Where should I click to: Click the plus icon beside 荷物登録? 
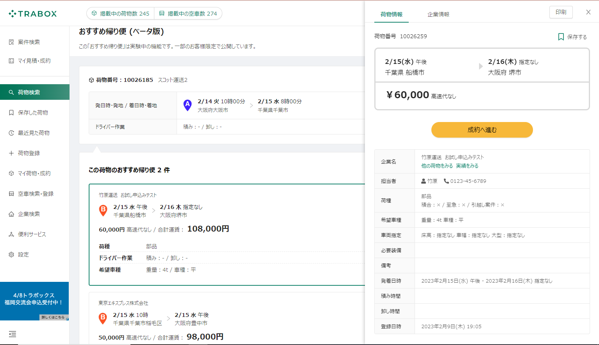[x=11, y=153]
